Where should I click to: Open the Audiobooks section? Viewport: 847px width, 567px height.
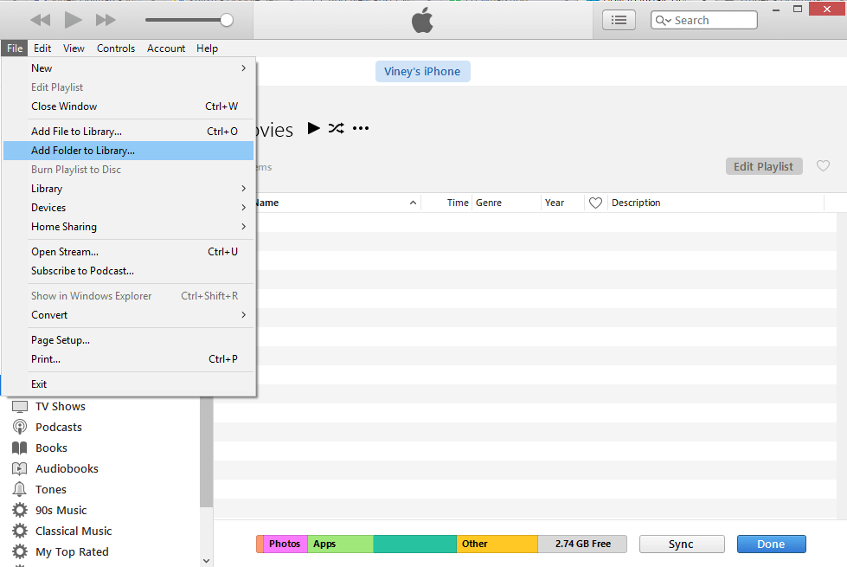(x=65, y=468)
